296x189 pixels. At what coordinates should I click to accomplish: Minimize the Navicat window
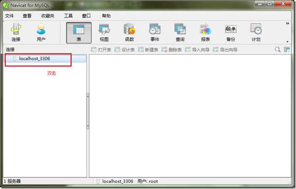click(260, 4)
